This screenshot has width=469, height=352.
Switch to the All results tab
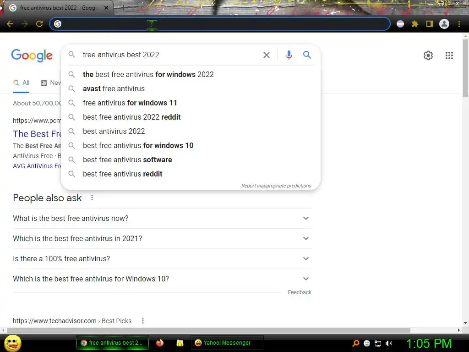[x=21, y=83]
